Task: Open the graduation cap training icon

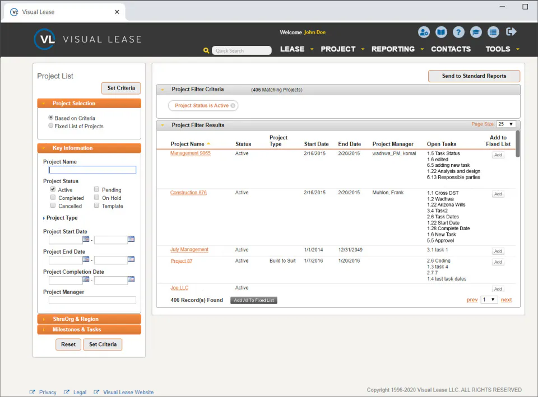Action: pos(476,32)
